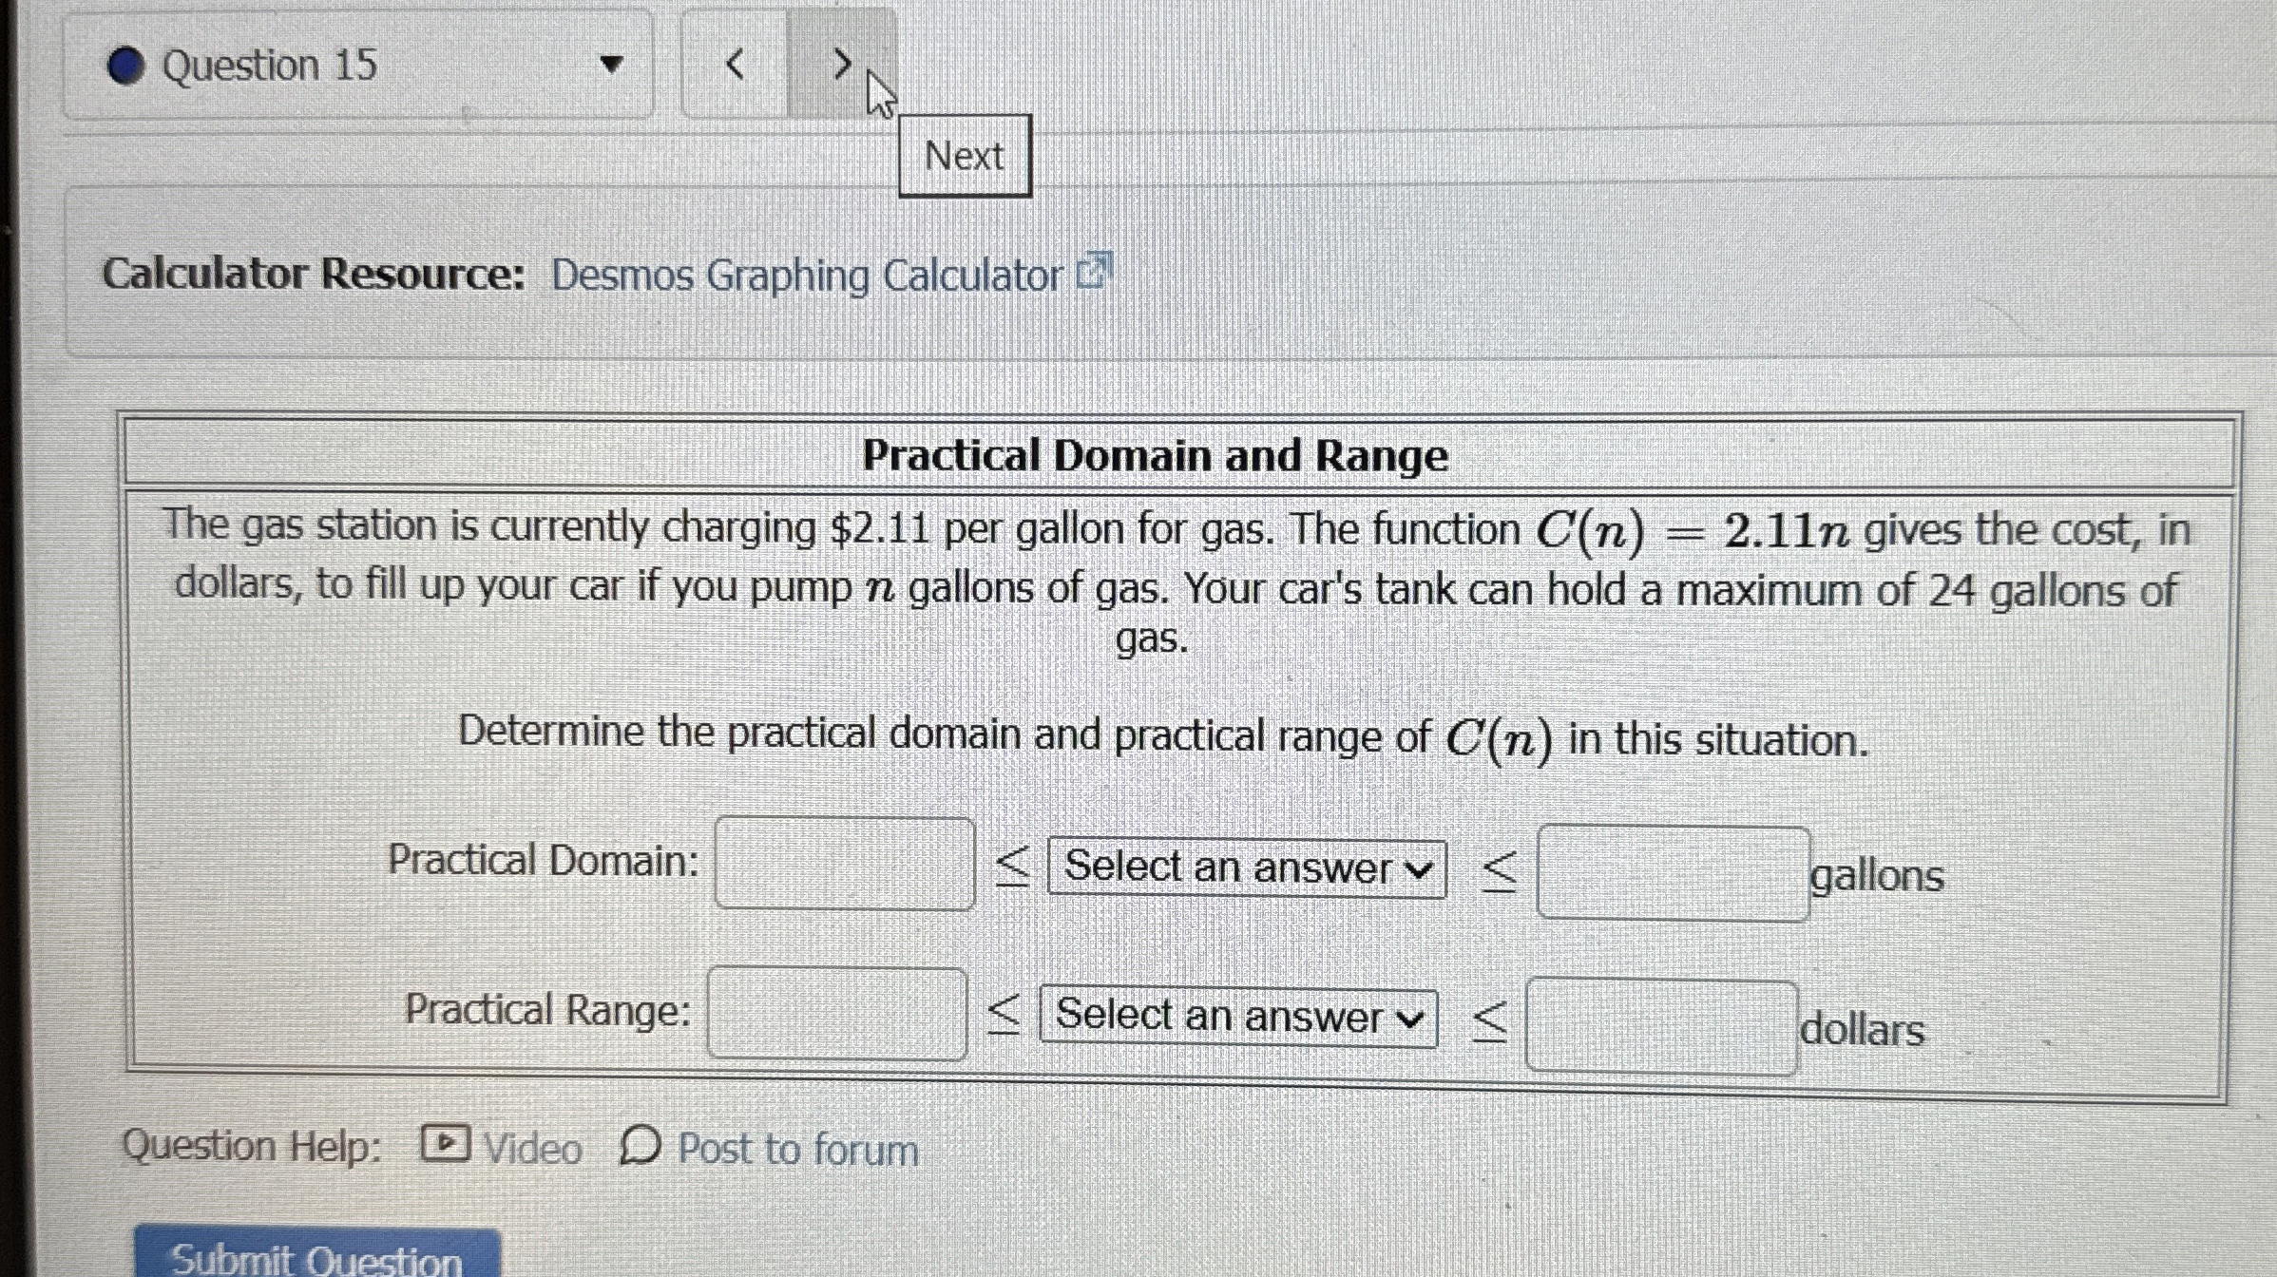Click the domain upper bound gallons box
2277x1277 pixels.
[1672, 873]
